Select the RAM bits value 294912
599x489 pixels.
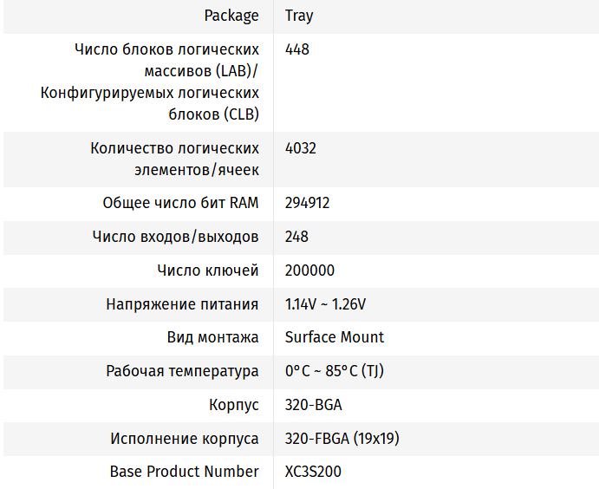307,203
